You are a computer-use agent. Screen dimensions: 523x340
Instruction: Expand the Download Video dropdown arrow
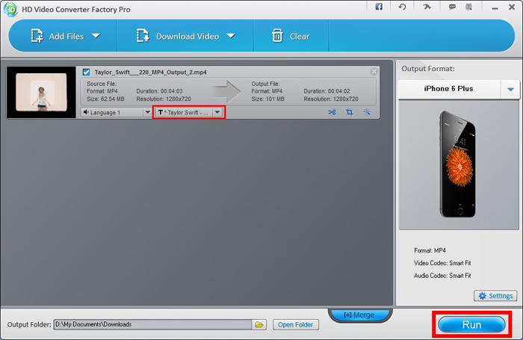pyautogui.click(x=231, y=36)
